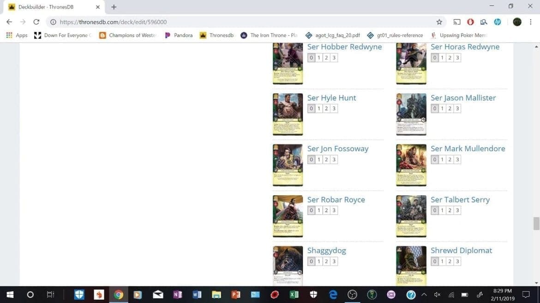Open the Shaggydog card link
This screenshot has height=303, width=540.
coord(326,251)
